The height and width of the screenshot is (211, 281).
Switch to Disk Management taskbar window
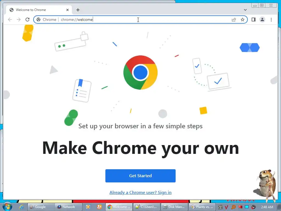pos(174,207)
